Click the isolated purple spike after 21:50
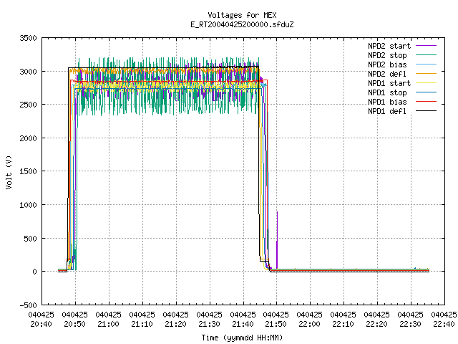The width and height of the screenshot is (458, 344). coord(277,240)
